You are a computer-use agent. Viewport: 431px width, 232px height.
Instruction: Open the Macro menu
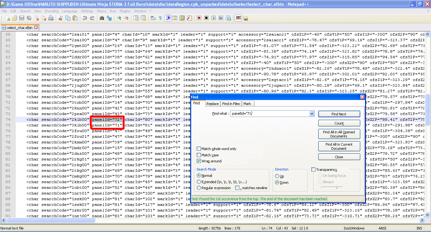[102, 11]
